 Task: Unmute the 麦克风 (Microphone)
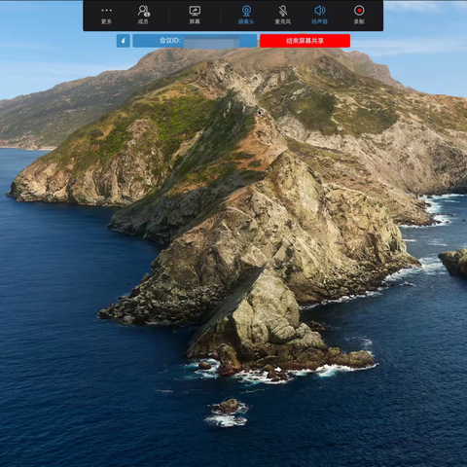283,16
